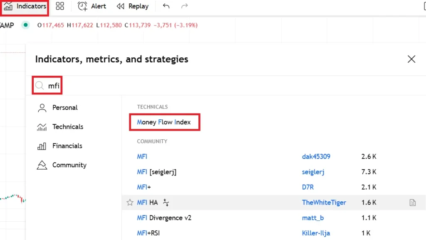Switch to the Community category

[x=69, y=165]
